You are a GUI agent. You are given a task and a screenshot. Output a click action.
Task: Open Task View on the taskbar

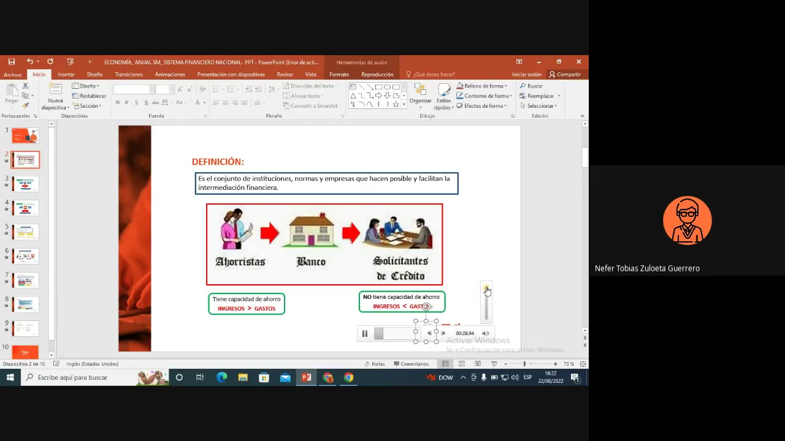[x=200, y=377]
